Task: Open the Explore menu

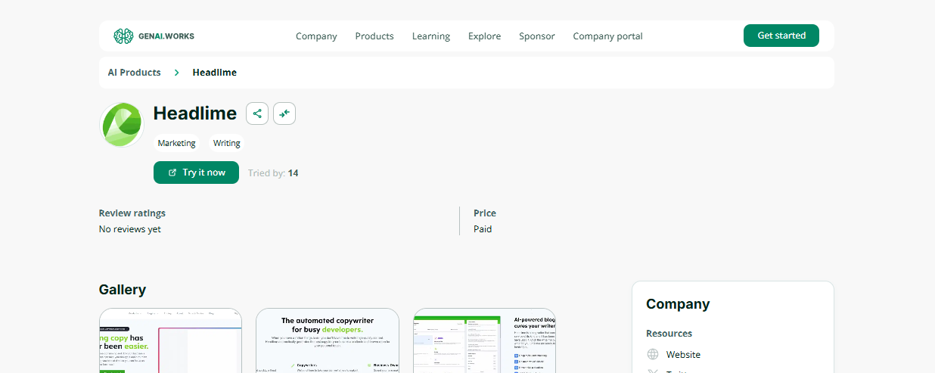Action: point(484,36)
